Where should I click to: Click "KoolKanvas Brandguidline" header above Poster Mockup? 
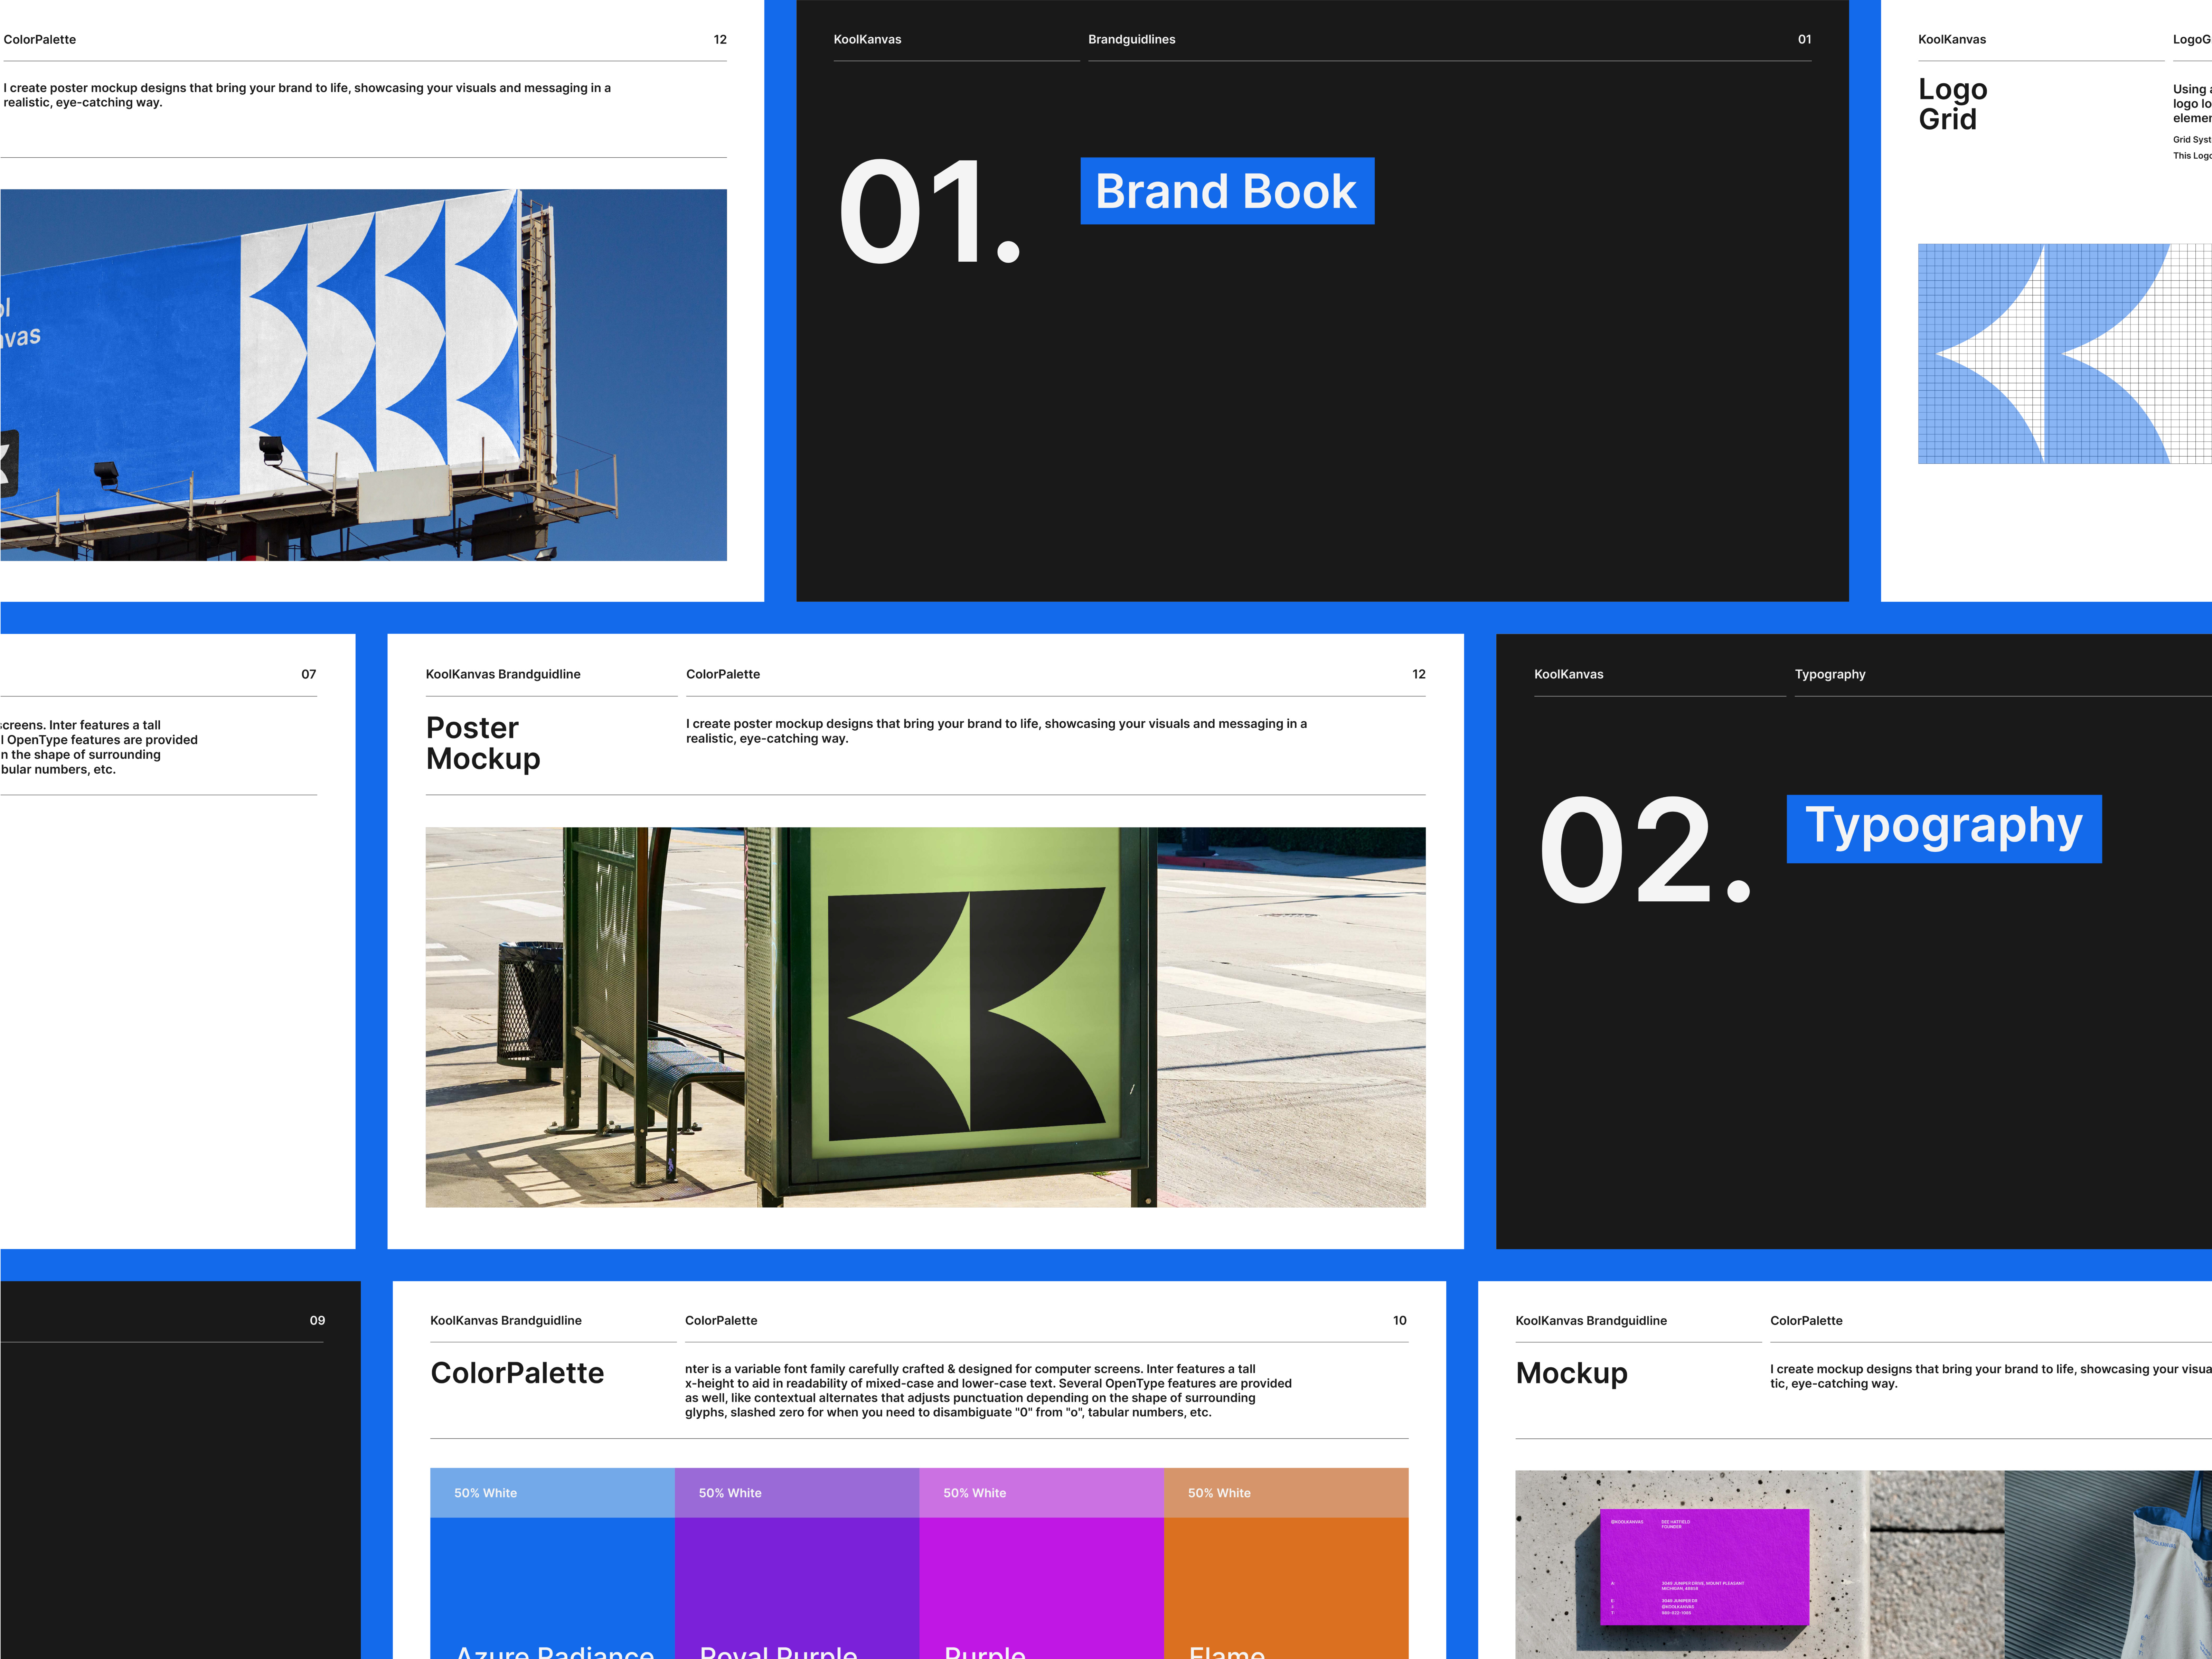pos(503,674)
